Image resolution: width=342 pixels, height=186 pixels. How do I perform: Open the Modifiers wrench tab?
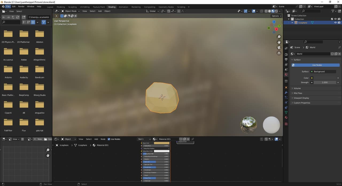pyautogui.click(x=286, y=93)
